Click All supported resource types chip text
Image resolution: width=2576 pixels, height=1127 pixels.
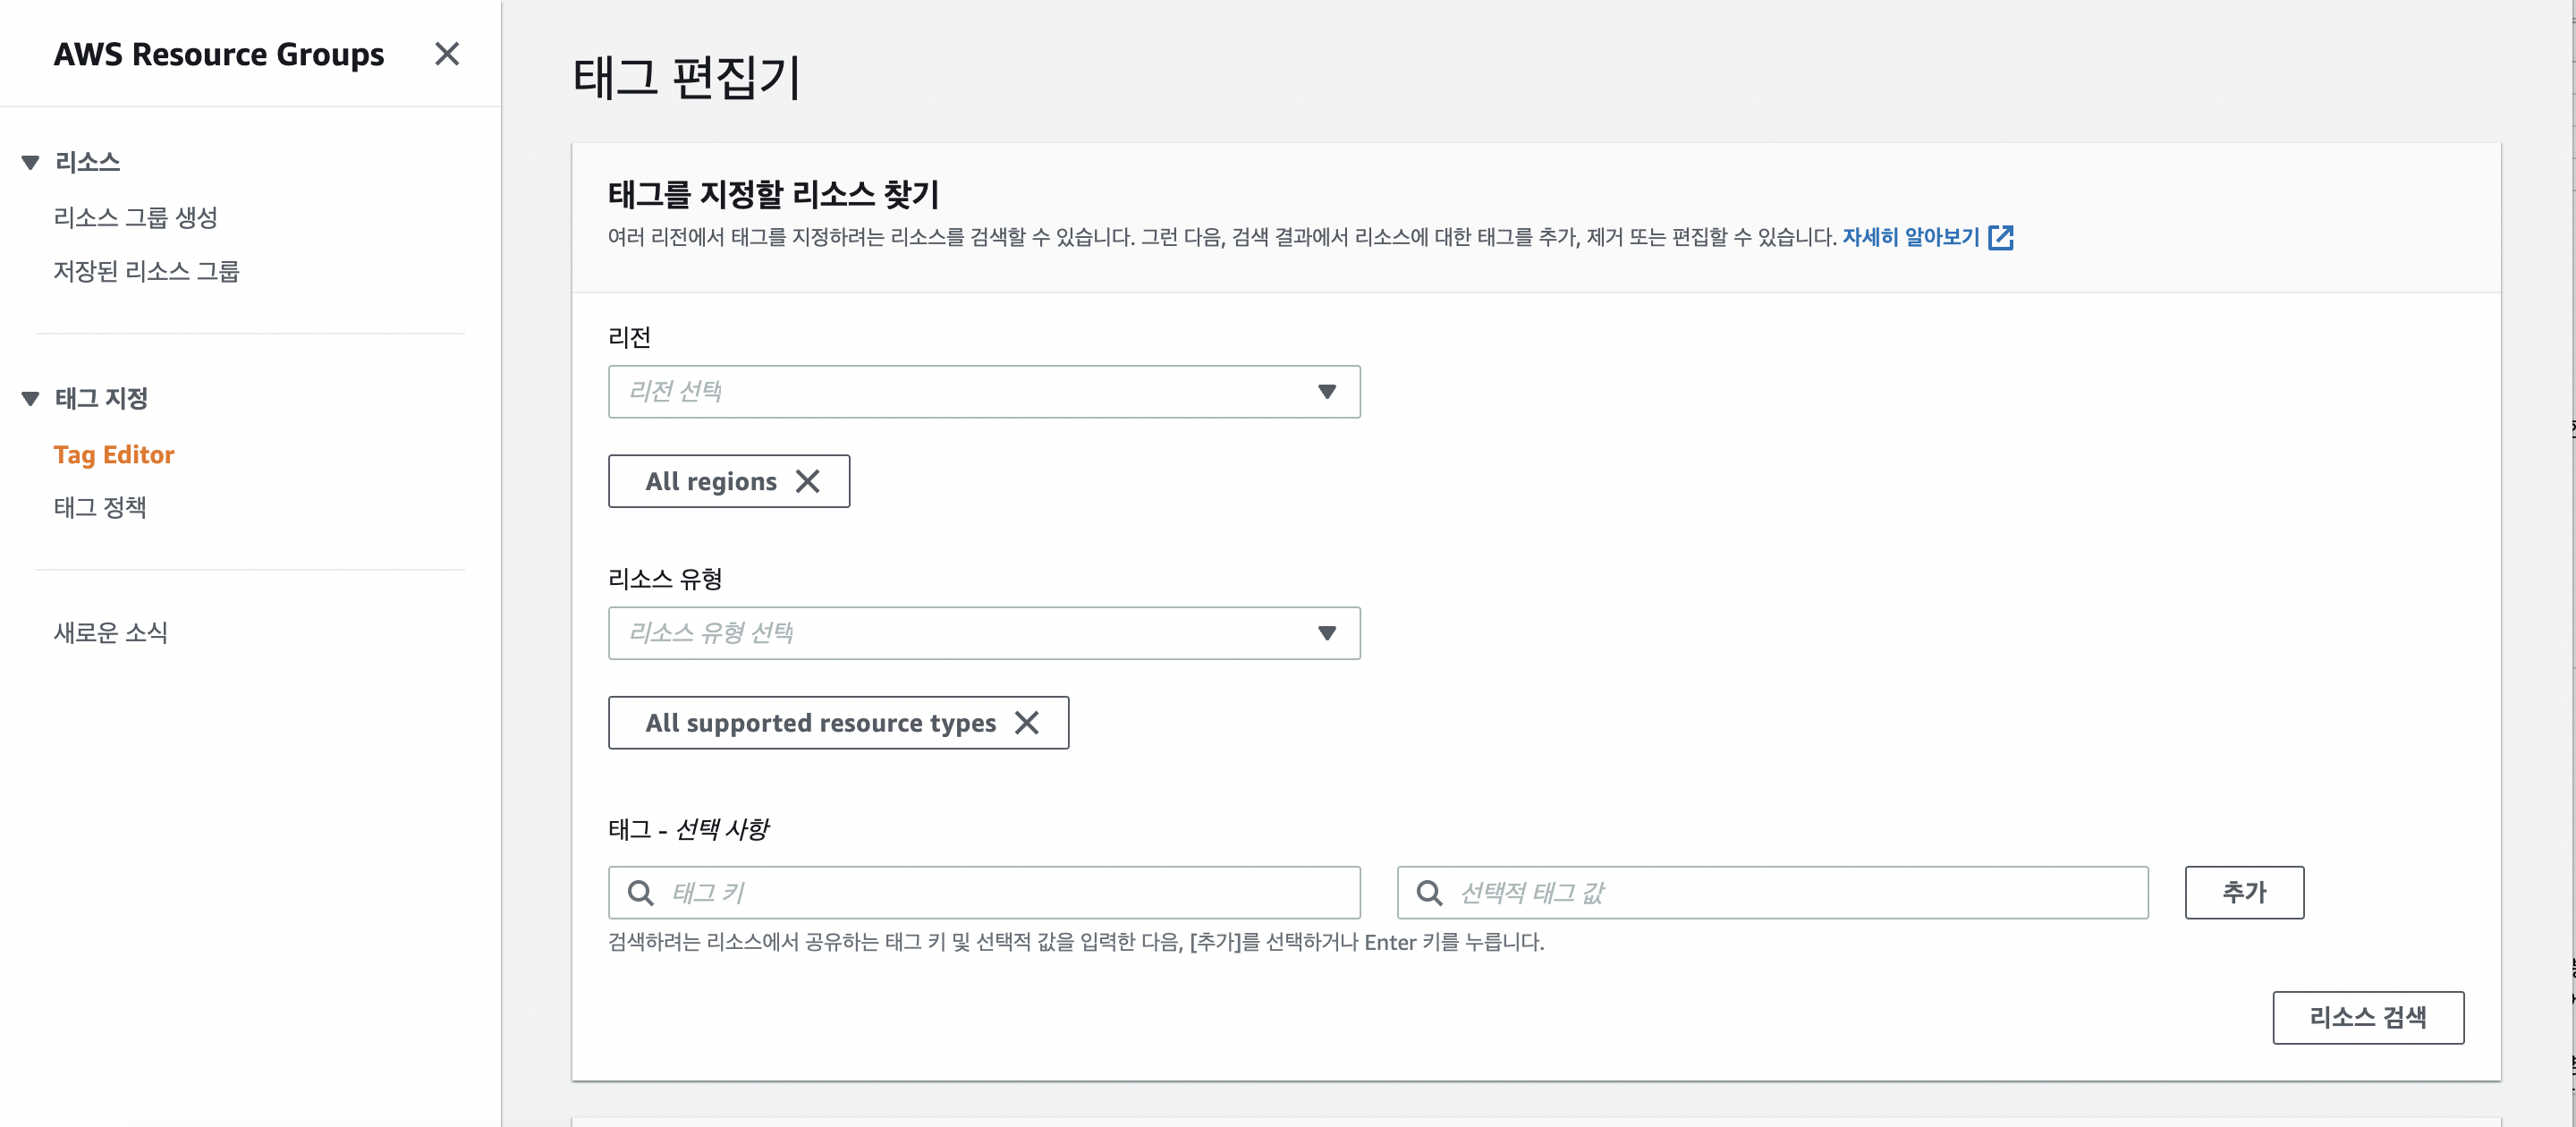coord(821,723)
